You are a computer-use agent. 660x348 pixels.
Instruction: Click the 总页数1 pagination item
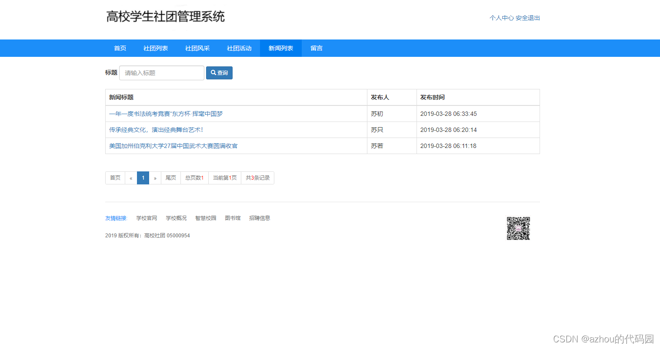[194, 178]
